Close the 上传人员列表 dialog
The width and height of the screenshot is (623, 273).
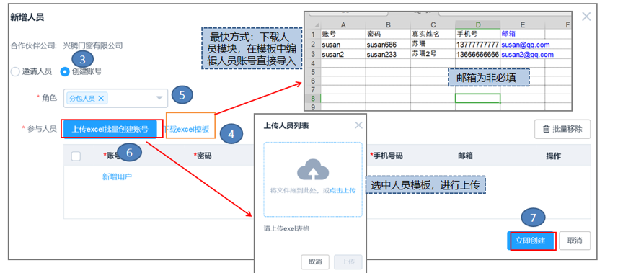[x=358, y=125]
